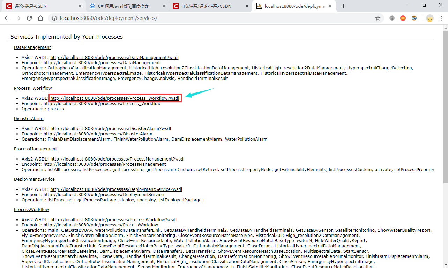
Task: Click the grayed globe extension icon
Action: tap(392, 18)
